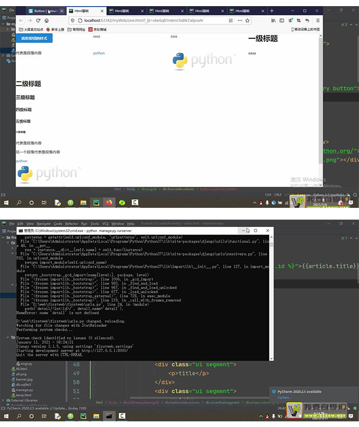Open PyCharm Window menu
The image size is (359, 427).
point(117,224)
